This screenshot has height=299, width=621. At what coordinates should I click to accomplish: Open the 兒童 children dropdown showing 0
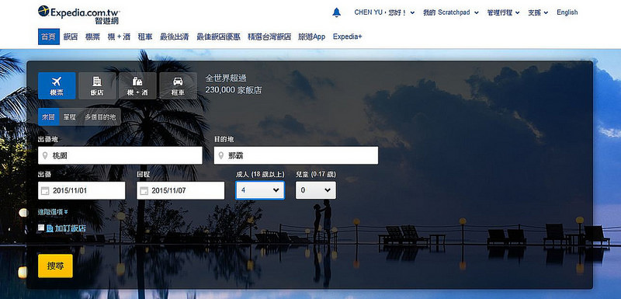[x=316, y=190]
